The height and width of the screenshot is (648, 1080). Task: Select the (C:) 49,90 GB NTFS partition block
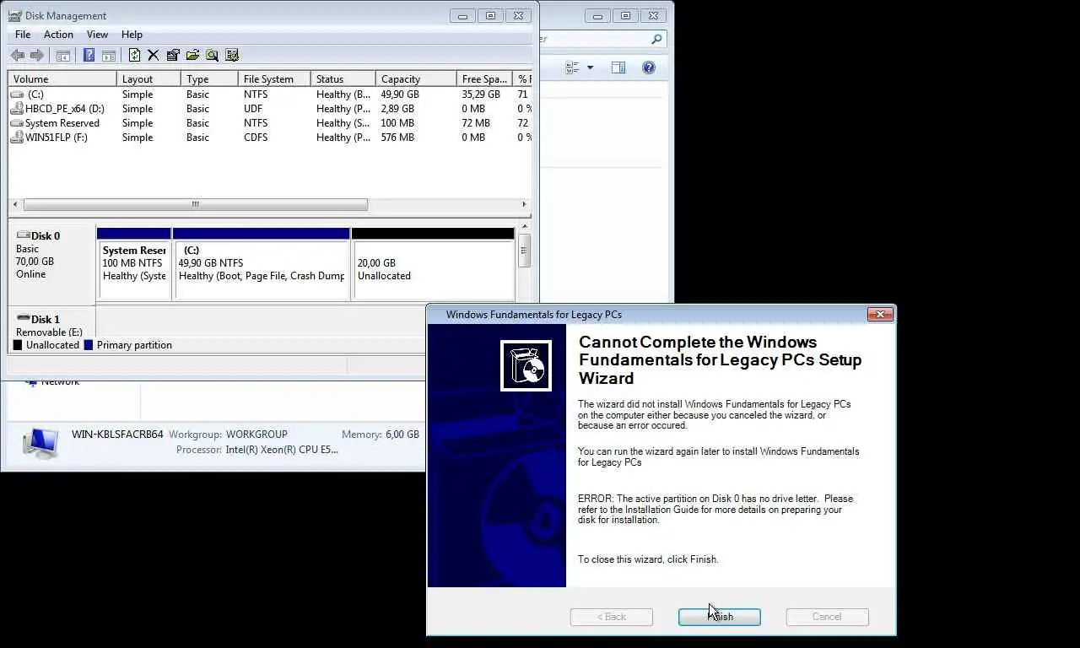coord(262,263)
